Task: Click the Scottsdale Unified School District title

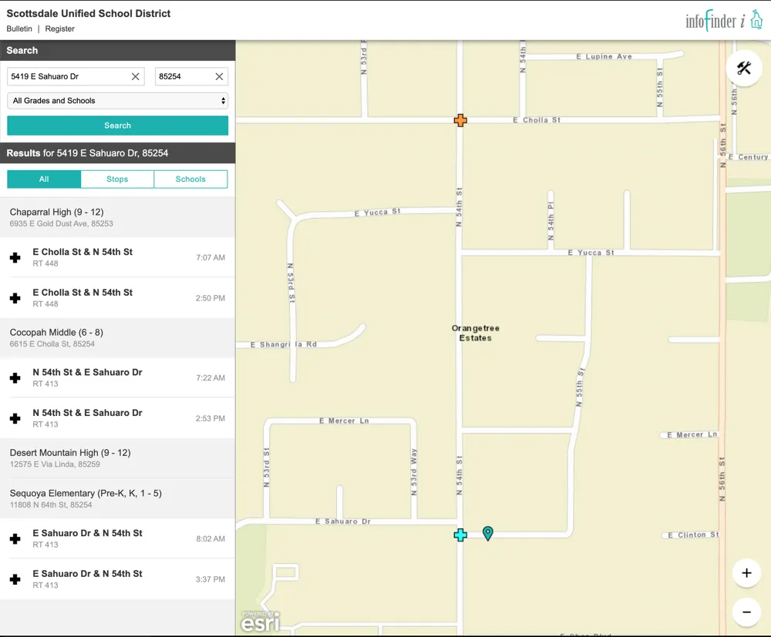Action: tap(89, 14)
